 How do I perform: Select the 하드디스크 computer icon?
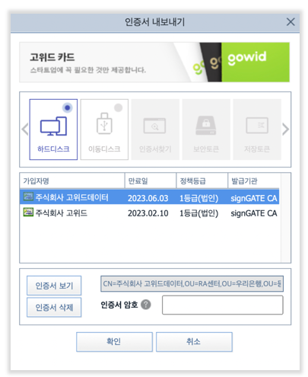point(53,126)
